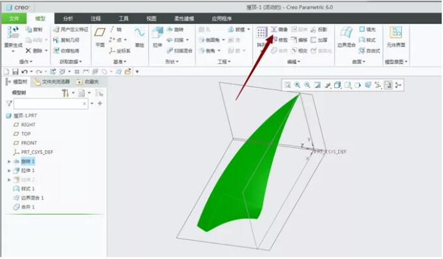The image size is (443, 259).
Task: Open the Operations (操作) group dropdown
Action: [x=25, y=61]
